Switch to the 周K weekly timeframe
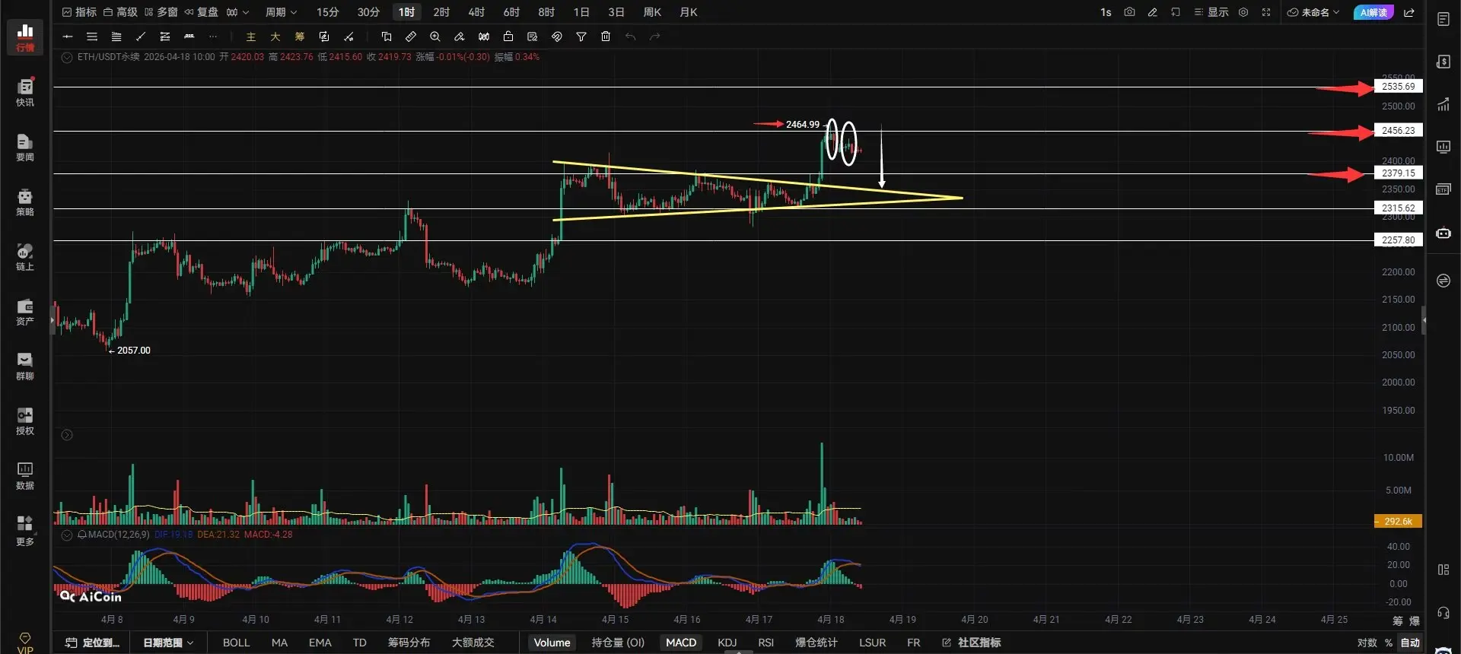Screen dimensions: 1461x654 coord(652,12)
